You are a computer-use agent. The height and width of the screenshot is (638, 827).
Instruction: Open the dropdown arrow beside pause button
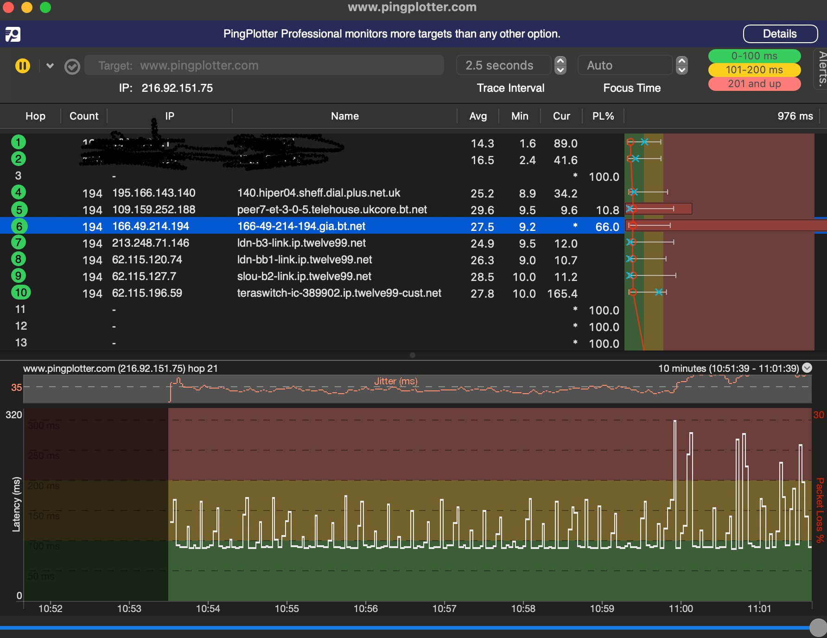tap(50, 66)
